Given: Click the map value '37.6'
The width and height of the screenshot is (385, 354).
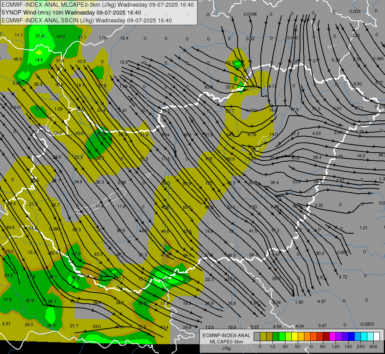Looking at the screenshot, I should coord(60,61).
